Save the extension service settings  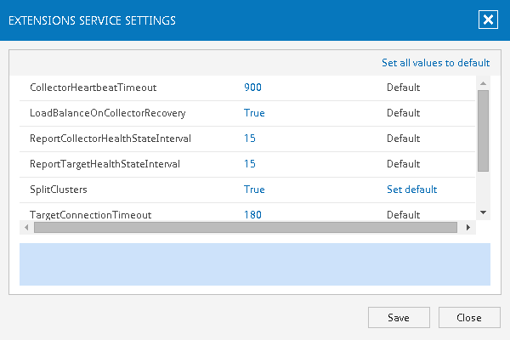point(399,318)
